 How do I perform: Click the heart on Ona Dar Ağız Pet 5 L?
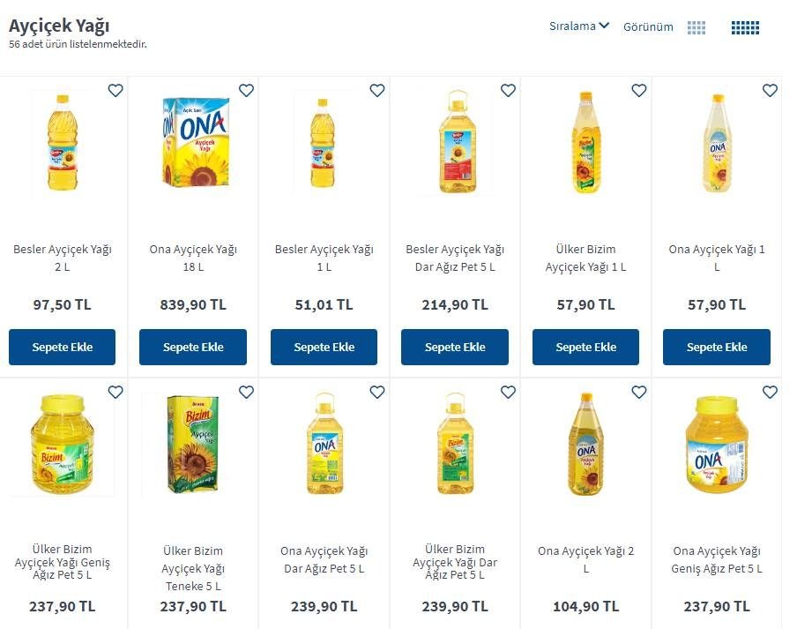coord(377,393)
